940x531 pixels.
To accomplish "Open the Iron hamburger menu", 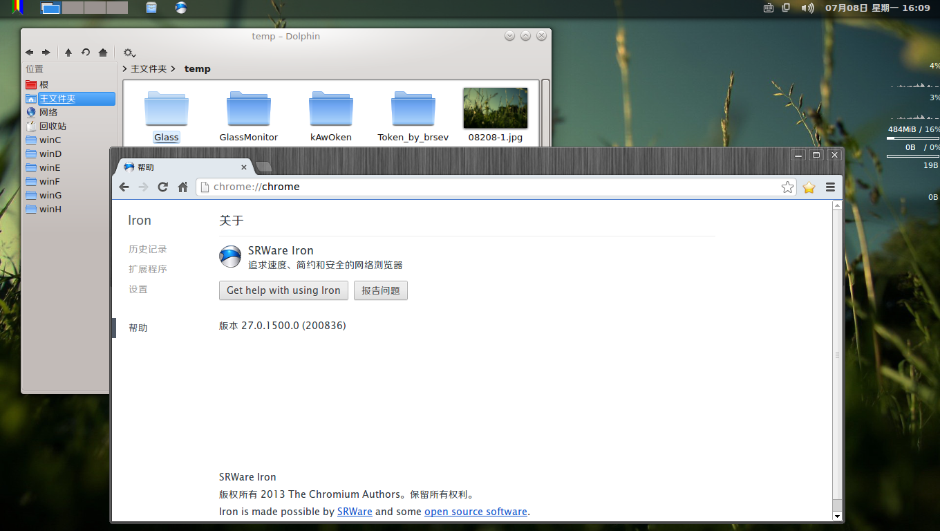I will click(830, 187).
